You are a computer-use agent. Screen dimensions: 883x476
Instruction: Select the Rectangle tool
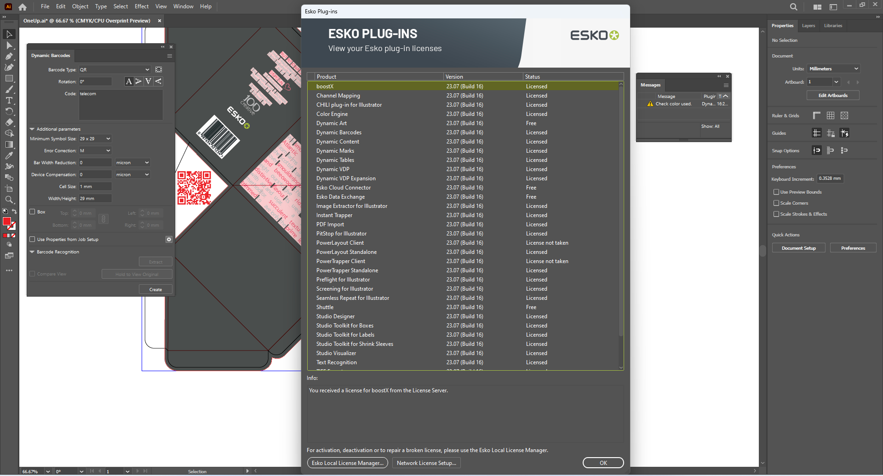(x=9, y=79)
